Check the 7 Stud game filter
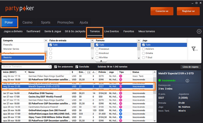 tap(143, 57)
